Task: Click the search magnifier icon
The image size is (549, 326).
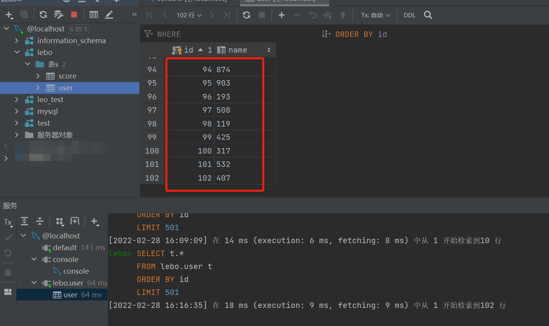Action: 428,15
